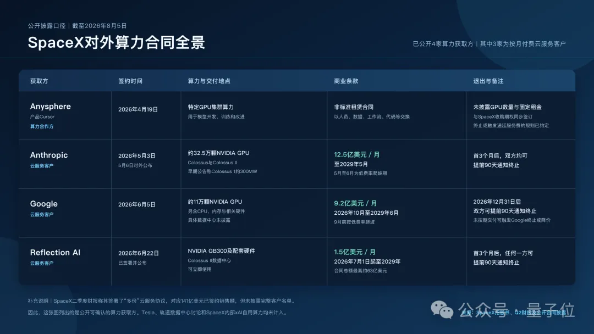
Task: Click the date '2026年6月22日'
Action: pos(138,253)
